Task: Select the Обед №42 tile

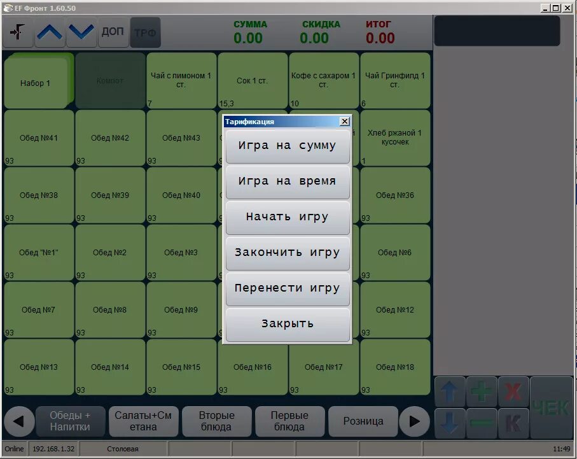Action: pyautogui.click(x=110, y=138)
